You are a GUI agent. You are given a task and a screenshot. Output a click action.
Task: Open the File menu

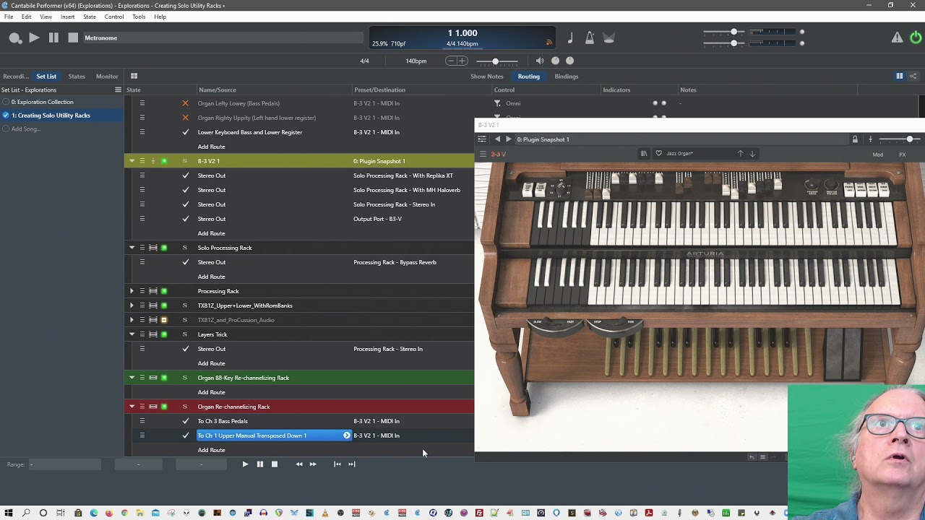[x=9, y=17]
